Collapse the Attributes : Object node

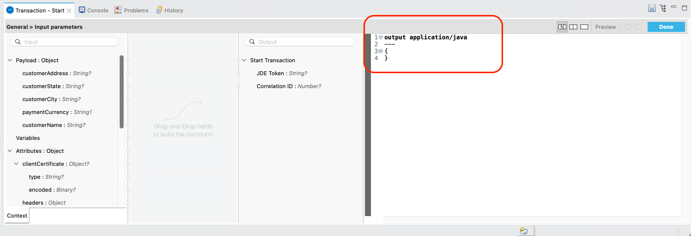pyautogui.click(x=10, y=151)
